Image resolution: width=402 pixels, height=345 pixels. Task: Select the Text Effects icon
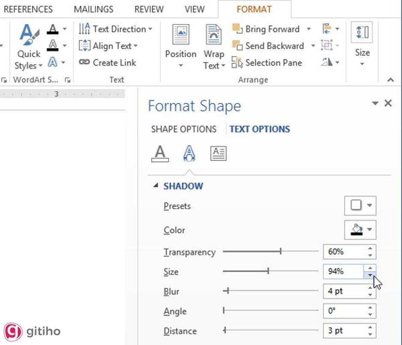point(189,153)
